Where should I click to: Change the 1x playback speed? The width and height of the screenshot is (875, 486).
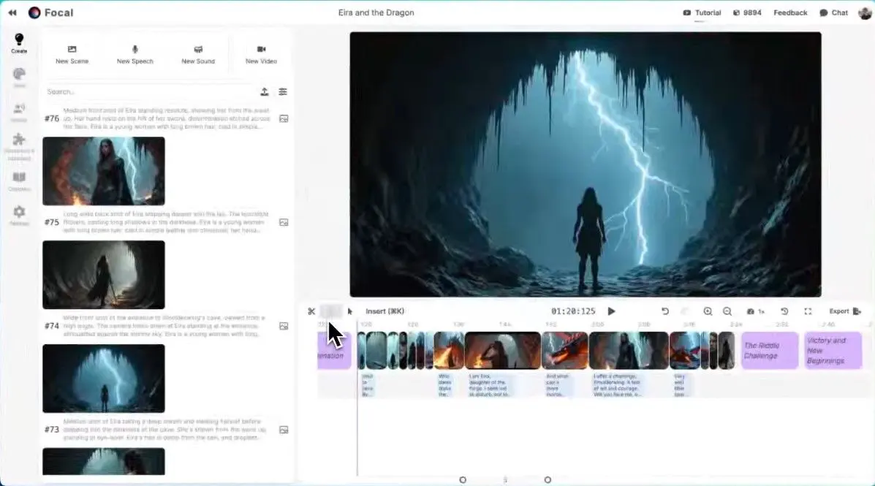pyautogui.click(x=756, y=311)
